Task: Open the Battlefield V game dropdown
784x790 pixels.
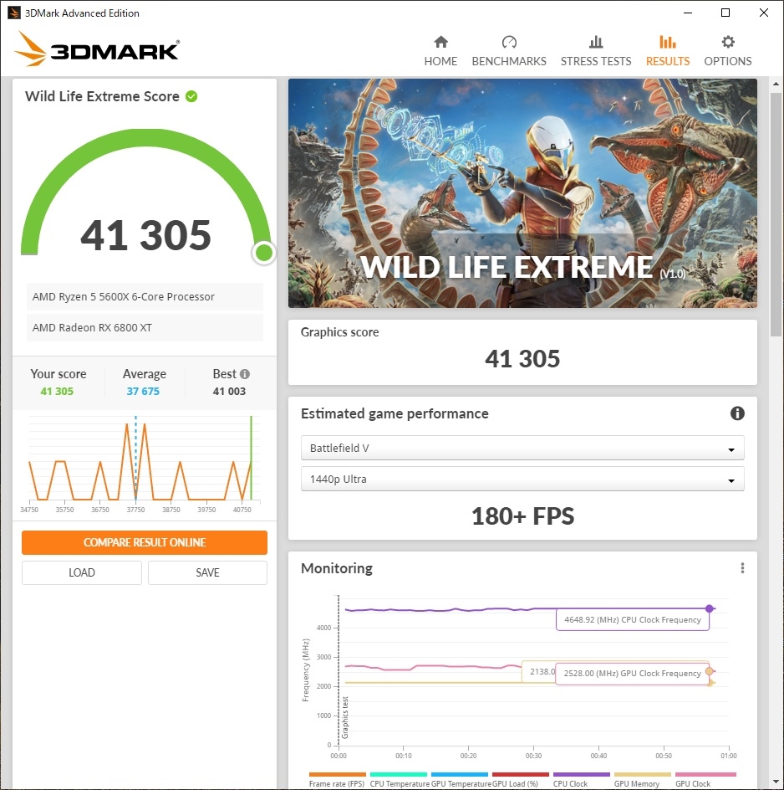Action: point(522,448)
